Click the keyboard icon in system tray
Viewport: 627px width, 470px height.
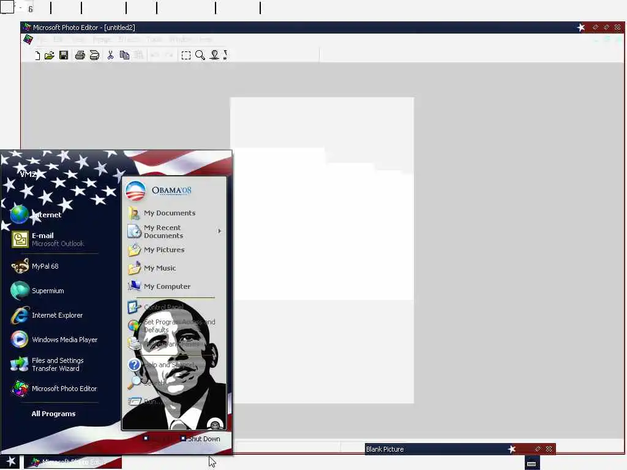(531, 464)
